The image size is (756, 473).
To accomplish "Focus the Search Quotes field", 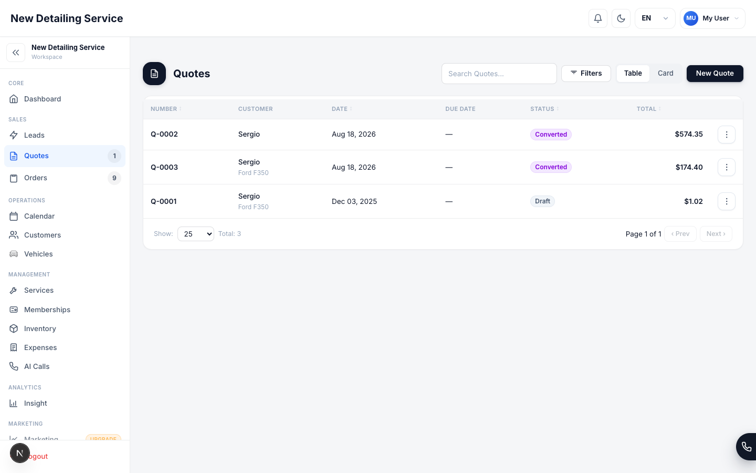I will [x=499, y=74].
